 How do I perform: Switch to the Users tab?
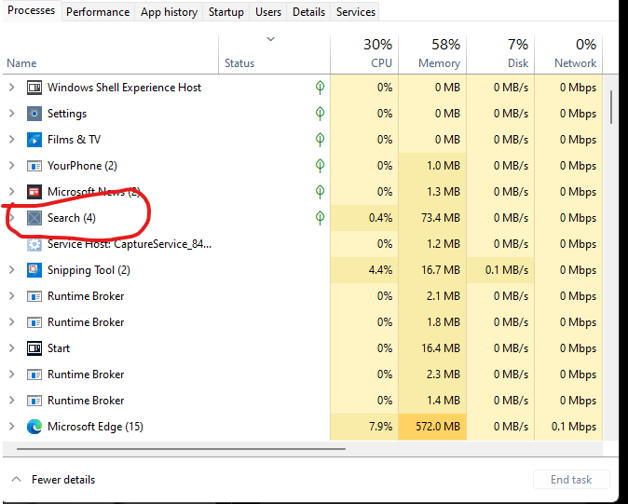pyautogui.click(x=268, y=12)
